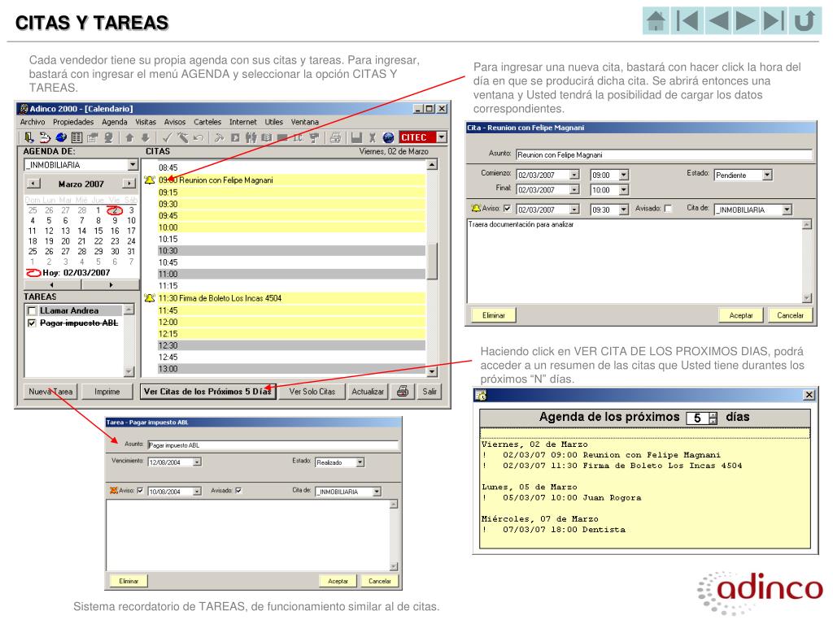Screen dimensions: 833x624
Task: Click Asunto field in Cita window
Action: (664, 155)
